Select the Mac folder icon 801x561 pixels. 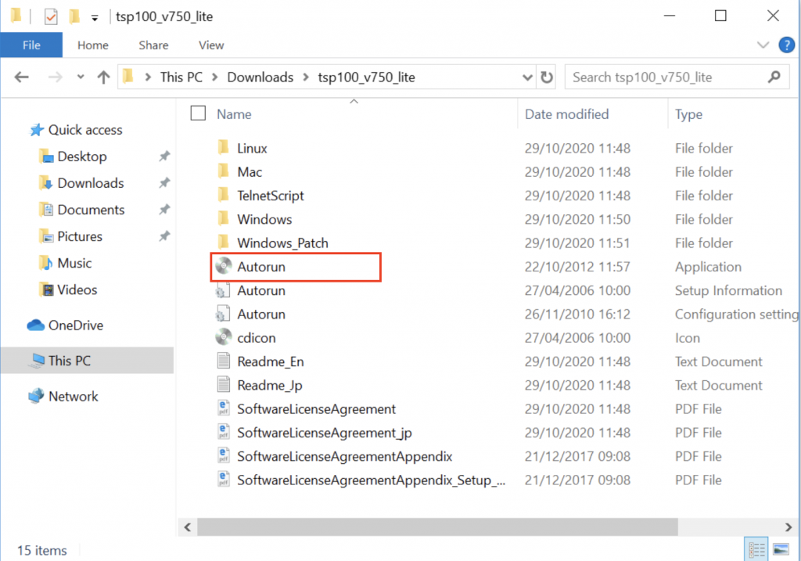tap(223, 171)
